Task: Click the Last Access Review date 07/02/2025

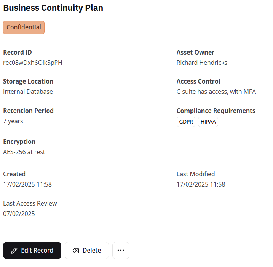Action: pos(19,214)
